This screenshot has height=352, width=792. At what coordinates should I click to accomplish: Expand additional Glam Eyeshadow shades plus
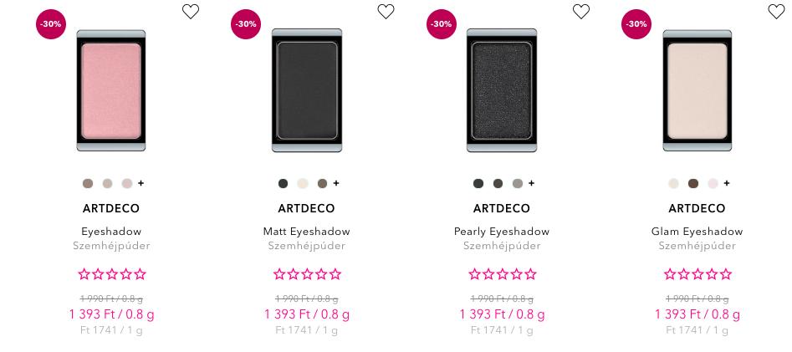point(727,183)
